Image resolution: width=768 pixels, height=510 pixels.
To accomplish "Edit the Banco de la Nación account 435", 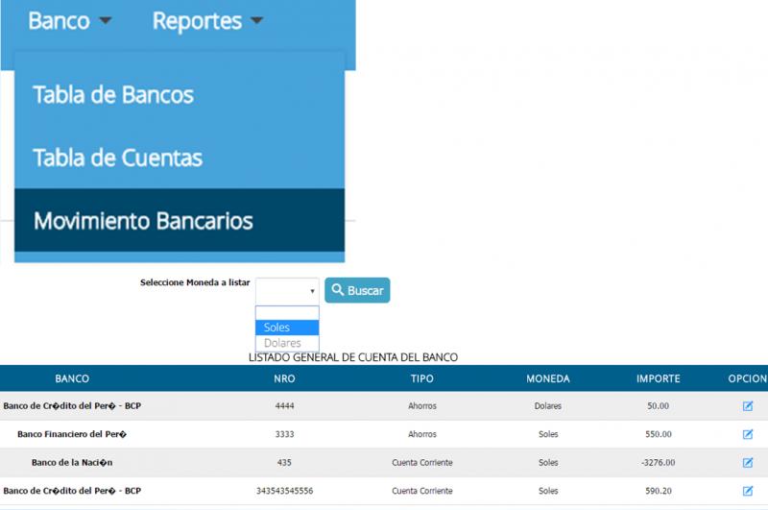I will [x=748, y=463].
